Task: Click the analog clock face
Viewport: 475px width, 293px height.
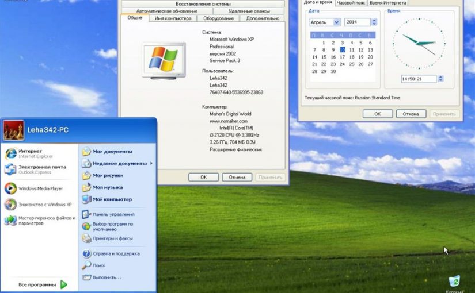Action: coord(419,44)
